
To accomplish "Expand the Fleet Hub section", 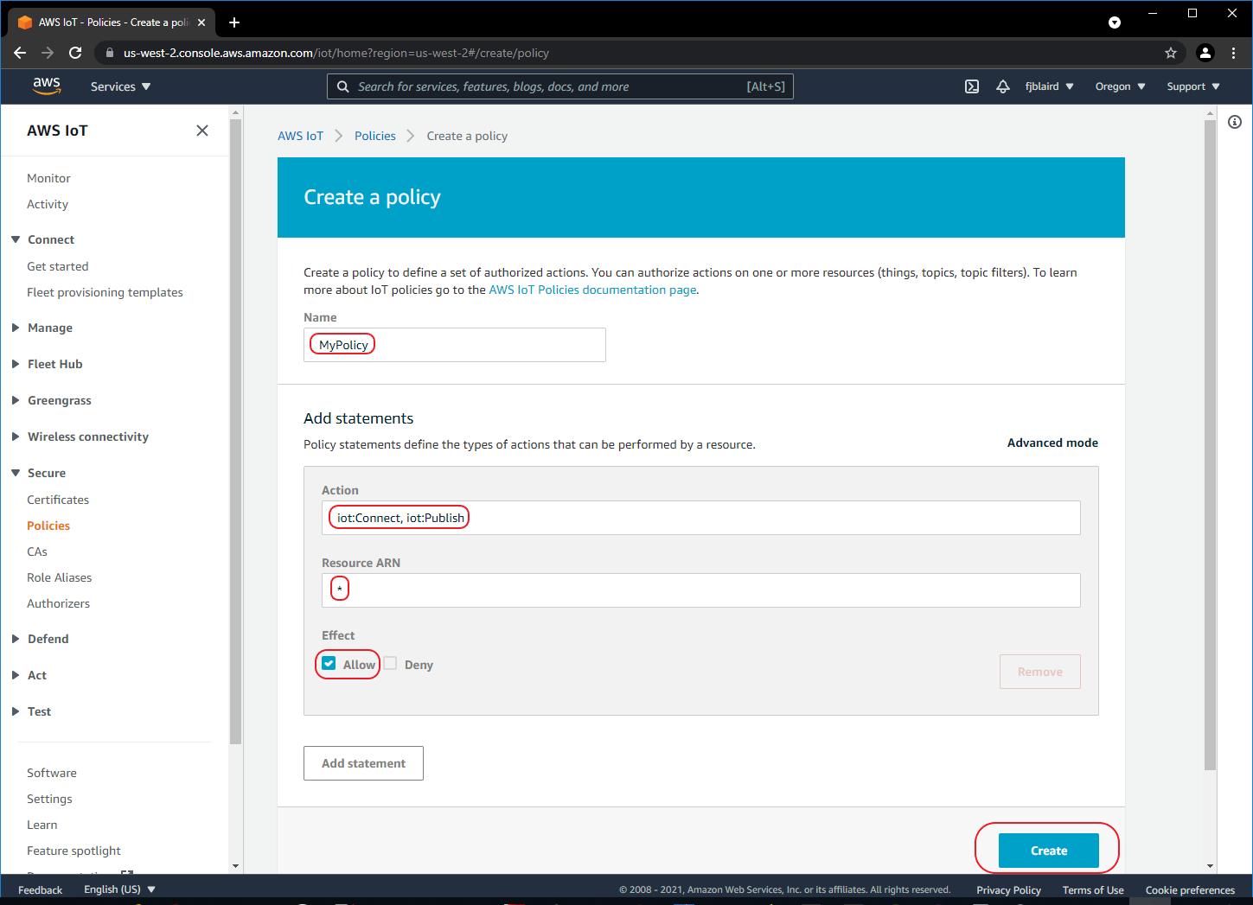I will [16, 364].
